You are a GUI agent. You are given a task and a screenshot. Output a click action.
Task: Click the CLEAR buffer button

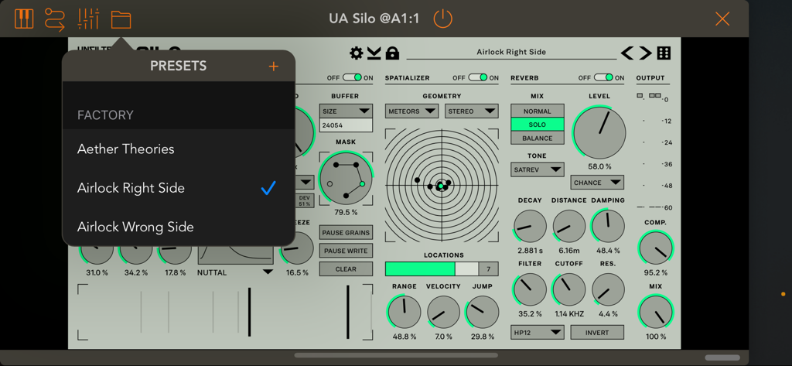[x=346, y=269]
